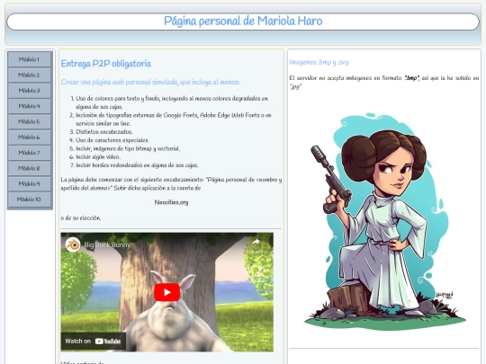Image resolution: width=486 pixels, height=364 pixels.
Task: Click the text 'o de su elección.'
Action: click(81, 218)
